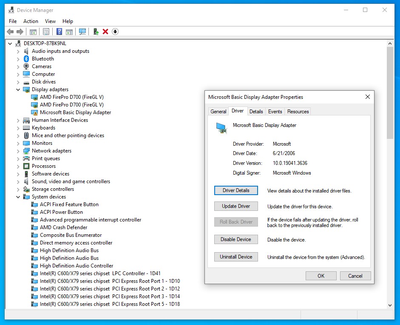Image resolution: width=400 pixels, height=325 pixels.
Task: Select the Bluetooth category icon
Action: click(x=26, y=59)
